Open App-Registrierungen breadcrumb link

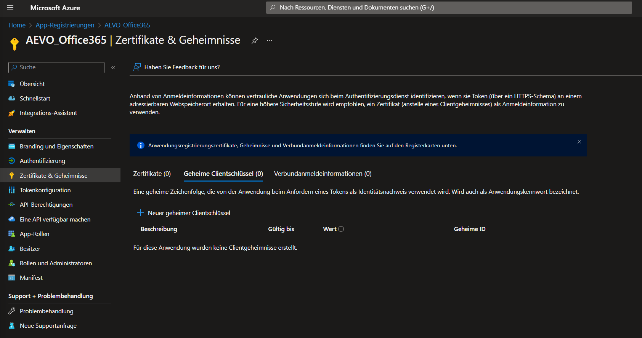click(65, 25)
